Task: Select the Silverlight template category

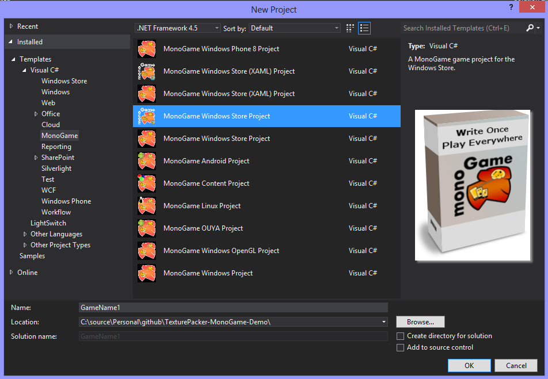Action: [56, 169]
